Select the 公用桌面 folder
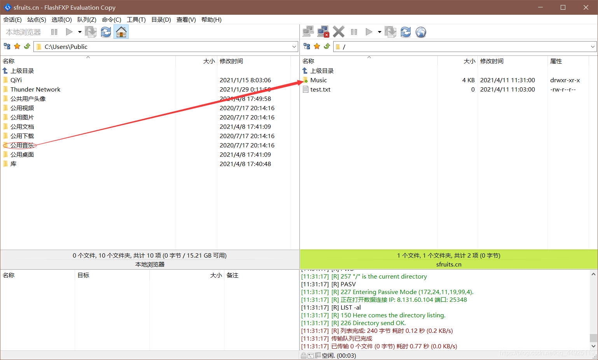 click(x=22, y=155)
